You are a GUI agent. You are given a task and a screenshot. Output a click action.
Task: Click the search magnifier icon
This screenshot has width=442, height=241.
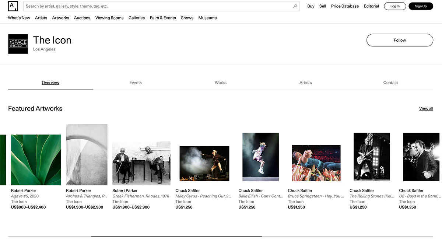(295, 6)
